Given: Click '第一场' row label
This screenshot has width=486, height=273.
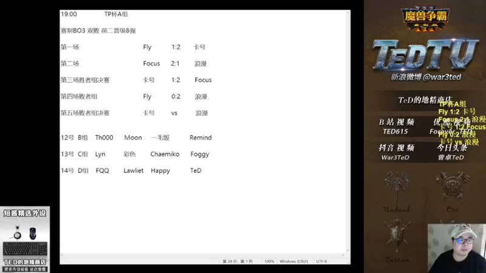Looking at the screenshot, I should click(x=70, y=47).
